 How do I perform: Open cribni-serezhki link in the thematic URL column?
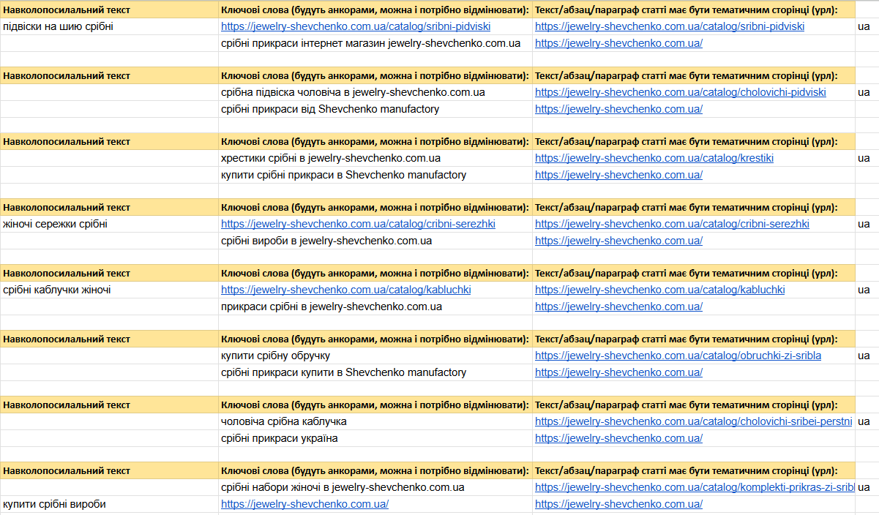(672, 224)
